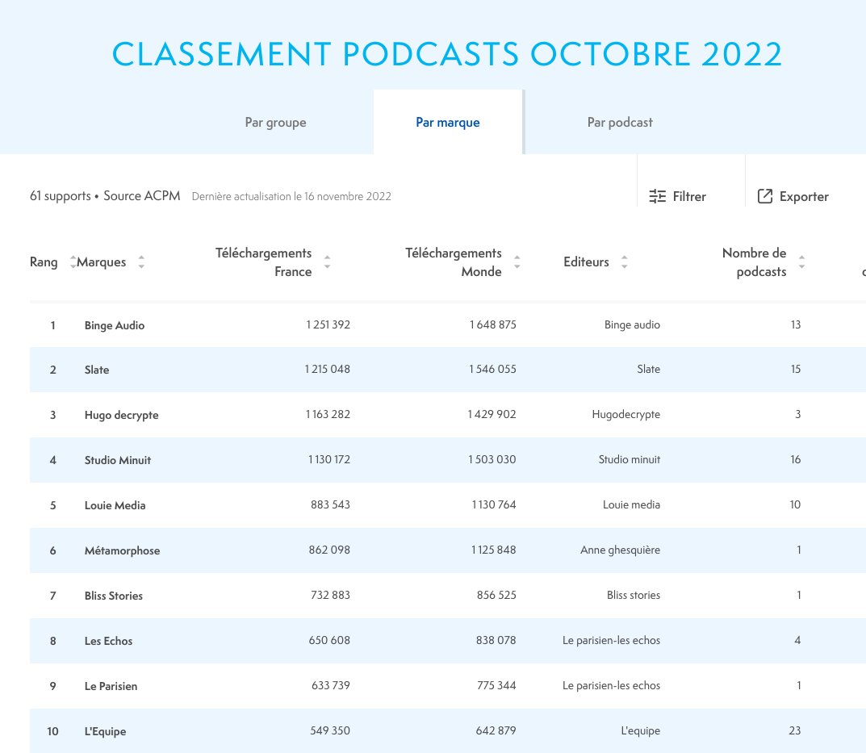Click the editor Anne ghesquière
Image resolution: width=866 pixels, height=753 pixels.
pyautogui.click(x=620, y=550)
